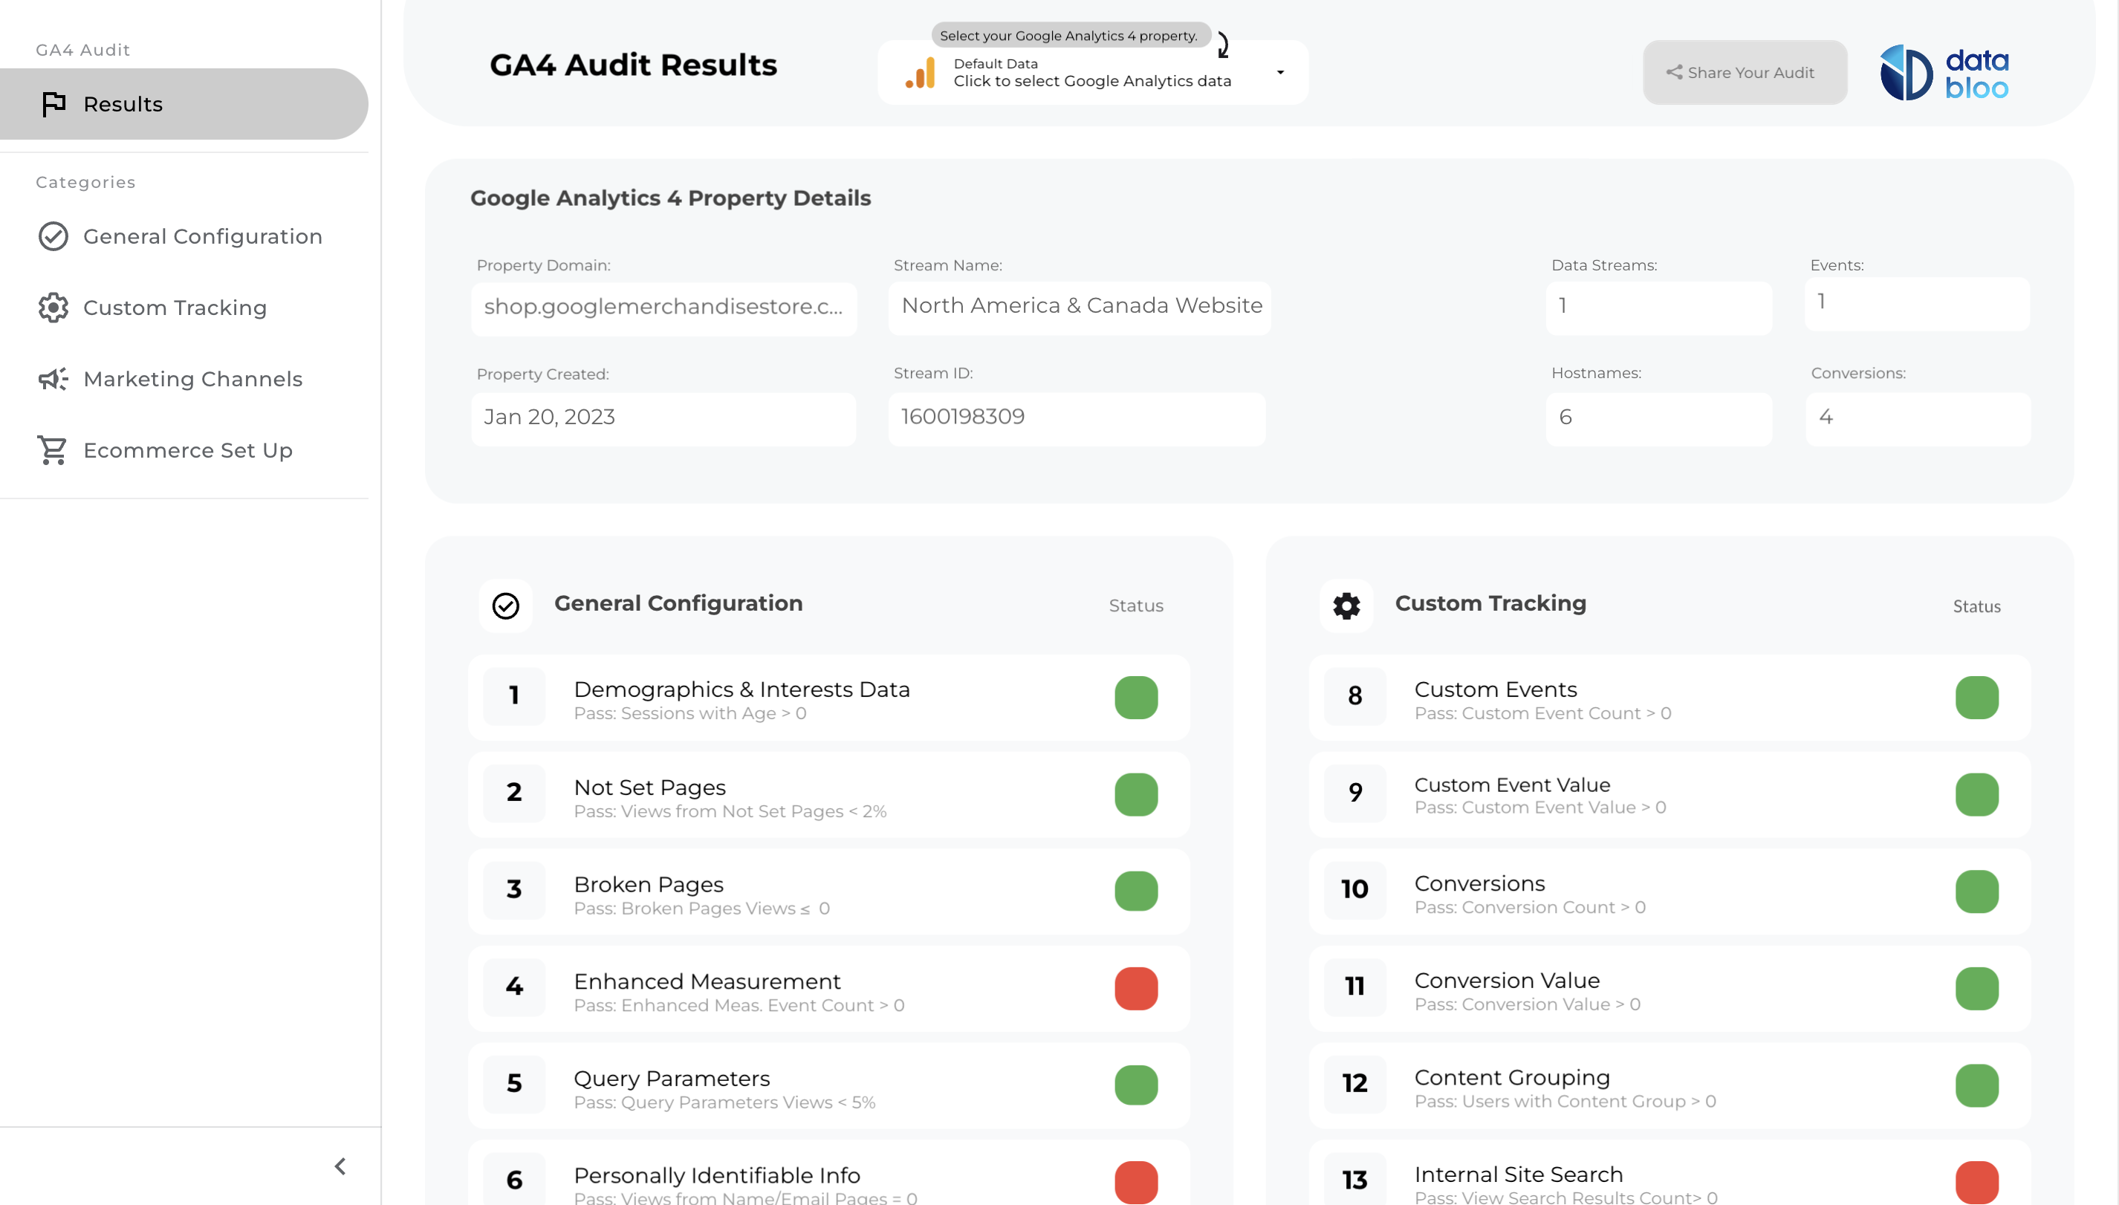
Task: Click the Conversions green status circle
Action: pyautogui.click(x=1977, y=891)
